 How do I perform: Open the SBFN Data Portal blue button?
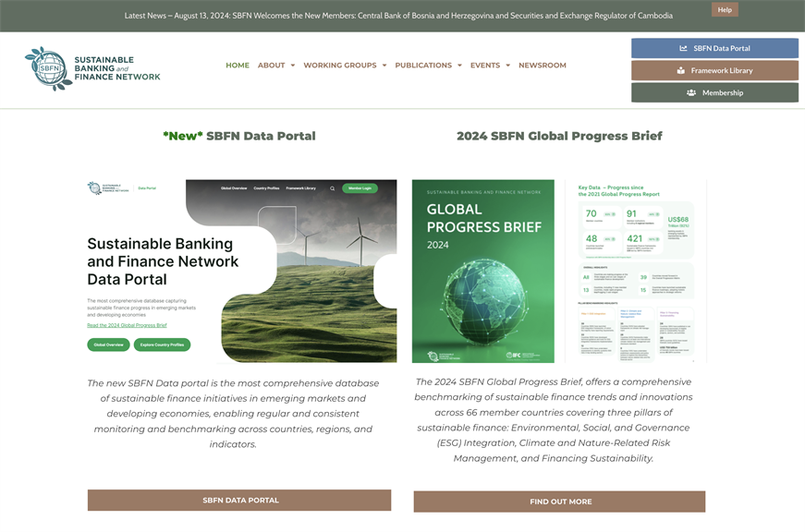point(714,48)
